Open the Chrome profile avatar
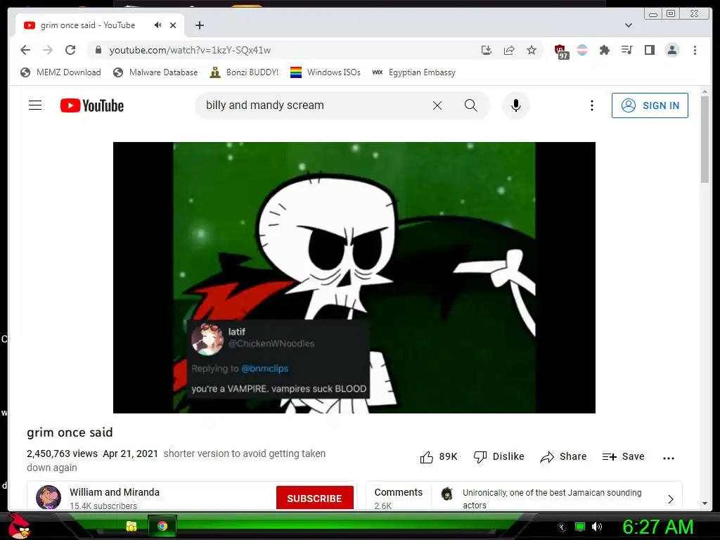The height and width of the screenshot is (540, 720). (x=672, y=50)
